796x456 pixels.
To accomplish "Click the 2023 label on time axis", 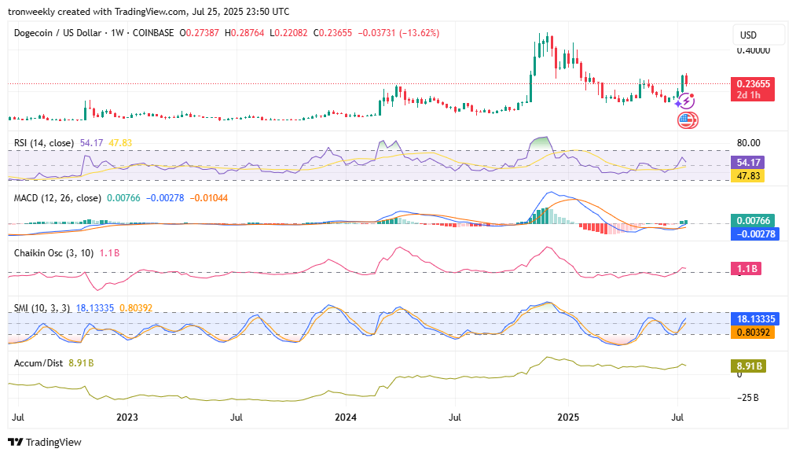I will tap(127, 417).
